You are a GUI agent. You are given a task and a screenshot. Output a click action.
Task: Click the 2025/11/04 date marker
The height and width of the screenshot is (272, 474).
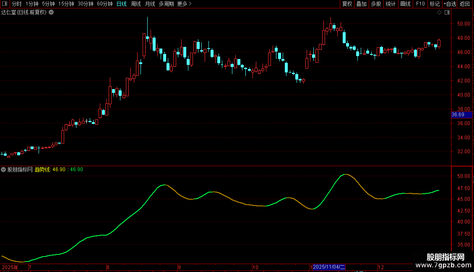coord(329,267)
